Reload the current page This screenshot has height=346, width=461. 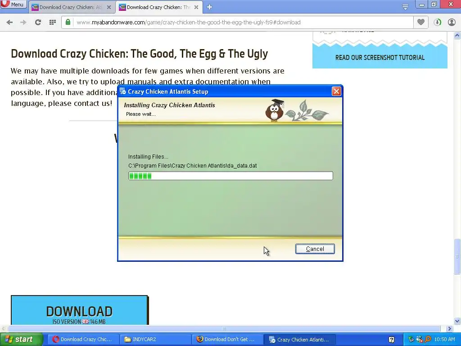(x=38, y=23)
